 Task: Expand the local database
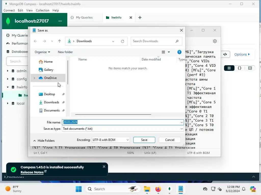coord(8,103)
